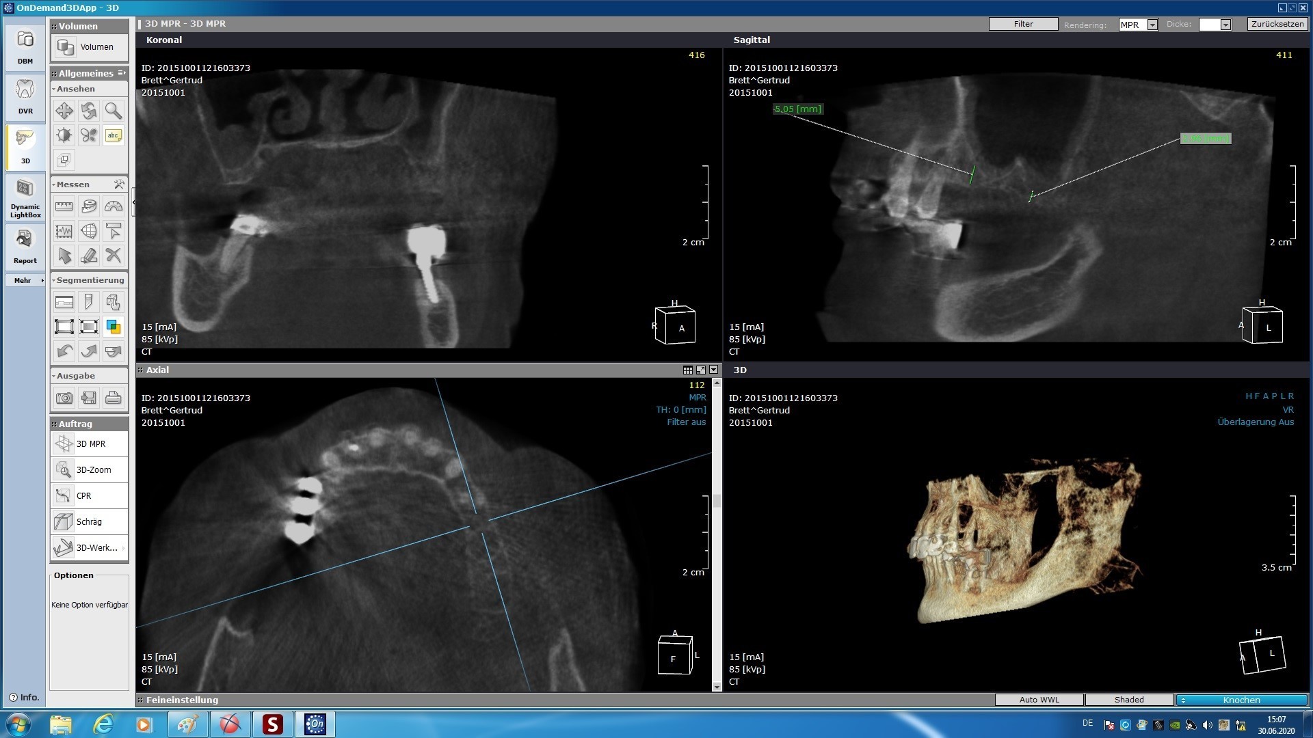This screenshot has height=738, width=1313.
Task: Click the print icon in Ausgabe
Action: pyautogui.click(x=114, y=398)
